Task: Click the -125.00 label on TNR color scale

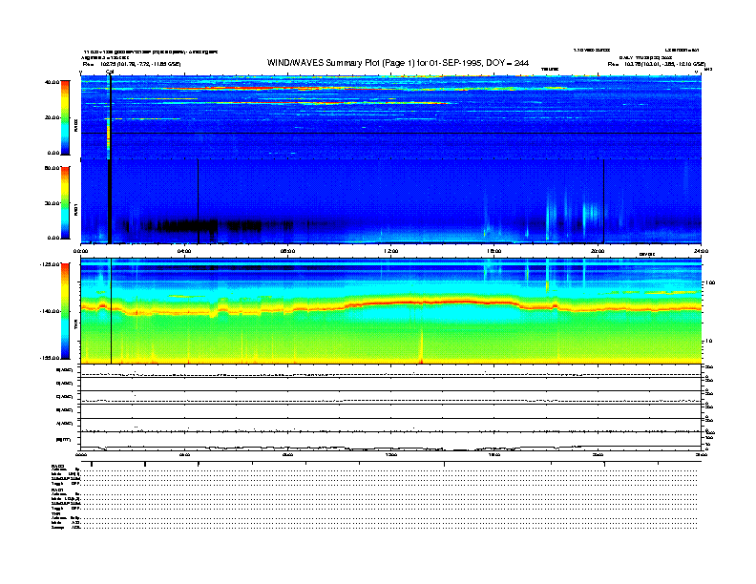Action: pos(50,264)
